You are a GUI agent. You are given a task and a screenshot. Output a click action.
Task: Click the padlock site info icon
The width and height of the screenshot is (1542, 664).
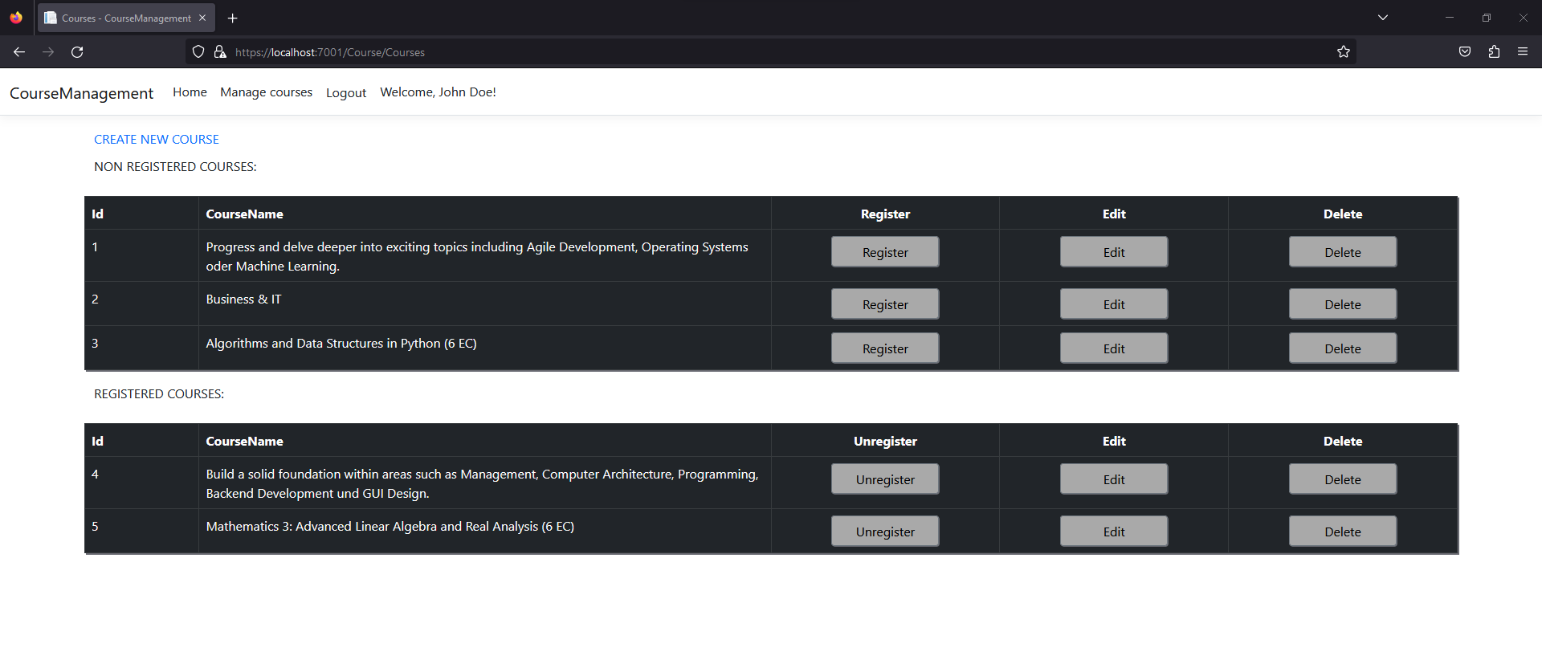coord(220,52)
